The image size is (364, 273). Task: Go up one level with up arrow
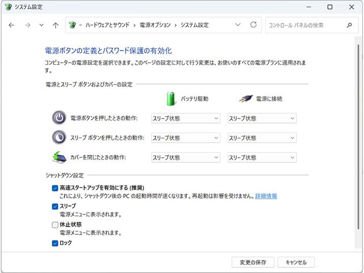pos(55,25)
